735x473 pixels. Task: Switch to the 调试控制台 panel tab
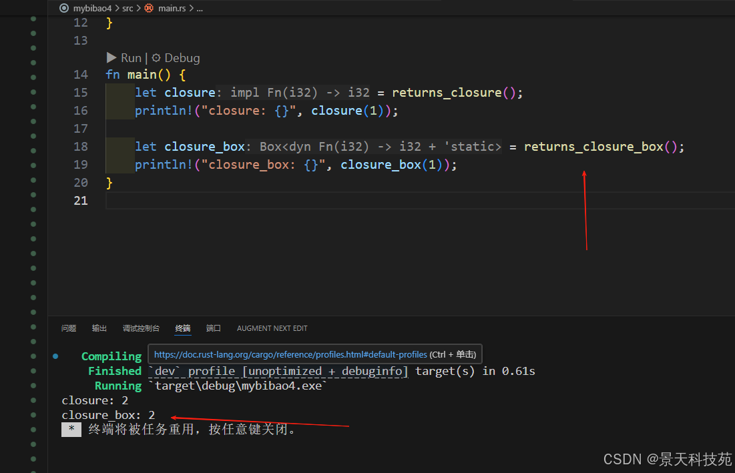pyautogui.click(x=141, y=328)
